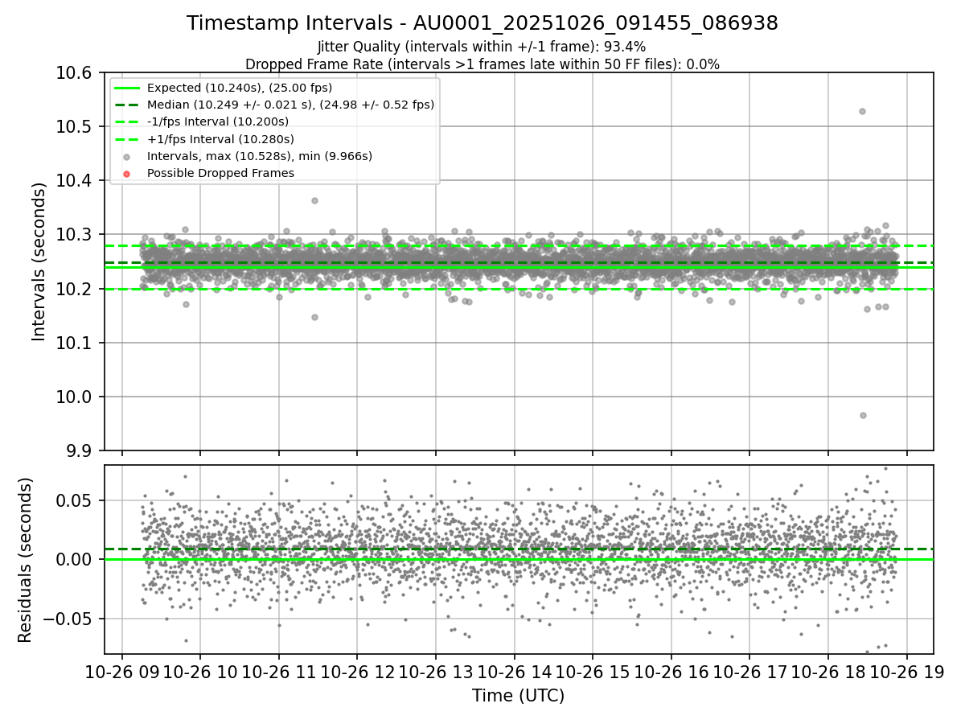965x724 pixels.
Task: Click the solid green Expected legend line
Action: (128, 88)
